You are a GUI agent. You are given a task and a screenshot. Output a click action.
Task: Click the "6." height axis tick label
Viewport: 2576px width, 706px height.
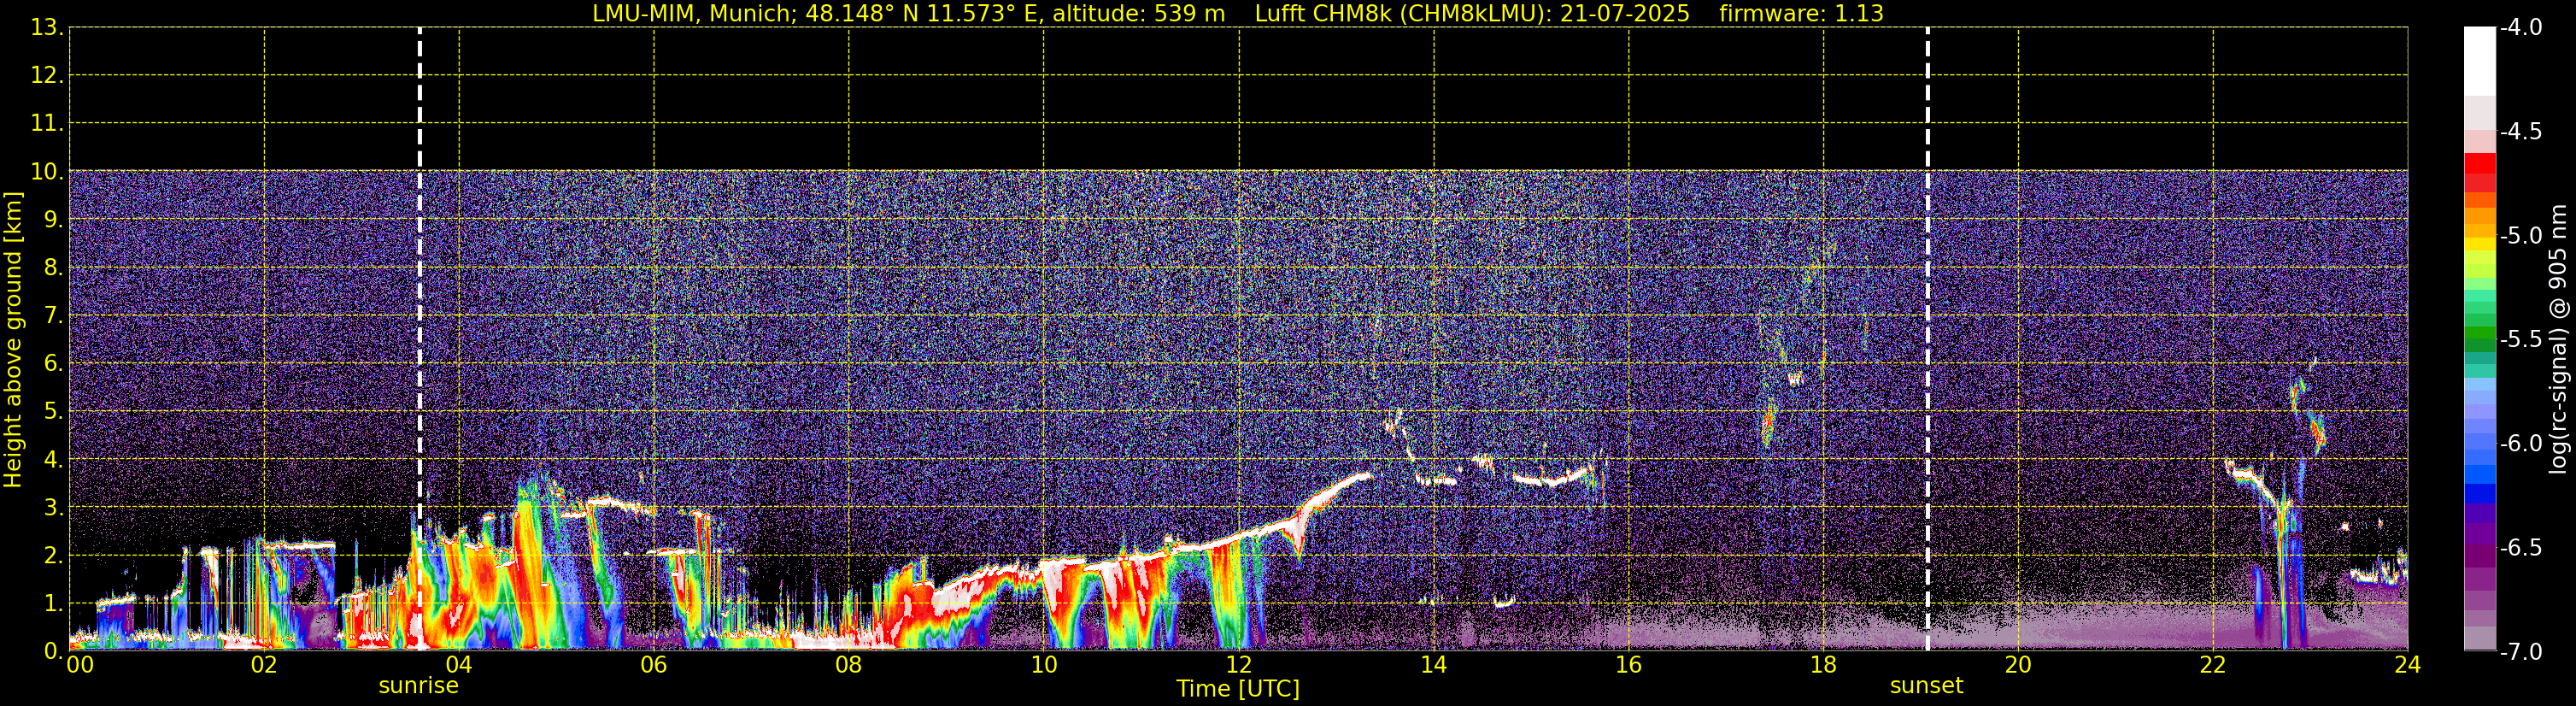click(x=54, y=364)
